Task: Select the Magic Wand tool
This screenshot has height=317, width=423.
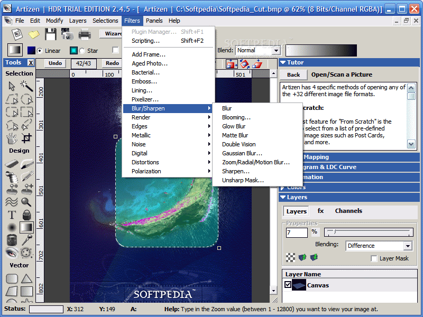Action: tap(27, 86)
